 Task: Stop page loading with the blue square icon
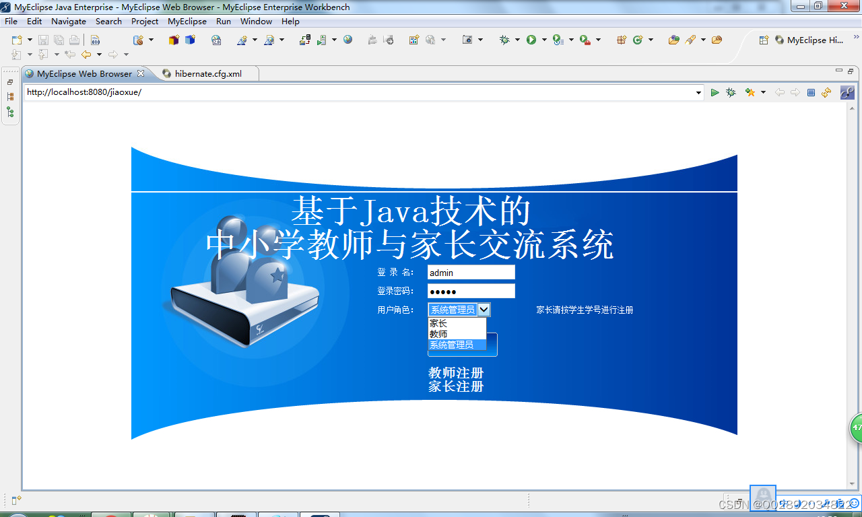(810, 92)
